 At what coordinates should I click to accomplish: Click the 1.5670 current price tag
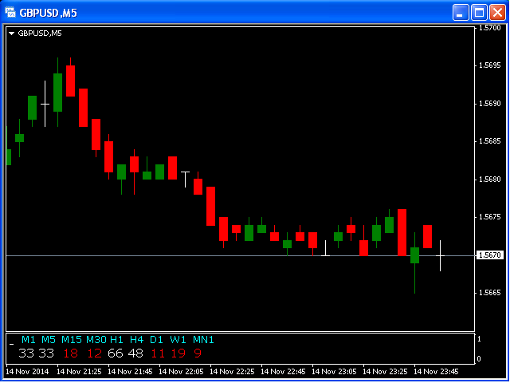pos(488,255)
